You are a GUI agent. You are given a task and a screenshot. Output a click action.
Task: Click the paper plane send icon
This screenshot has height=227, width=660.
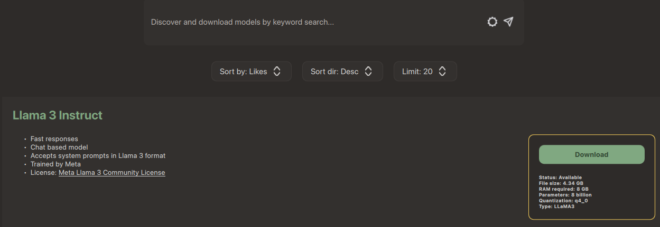508,22
